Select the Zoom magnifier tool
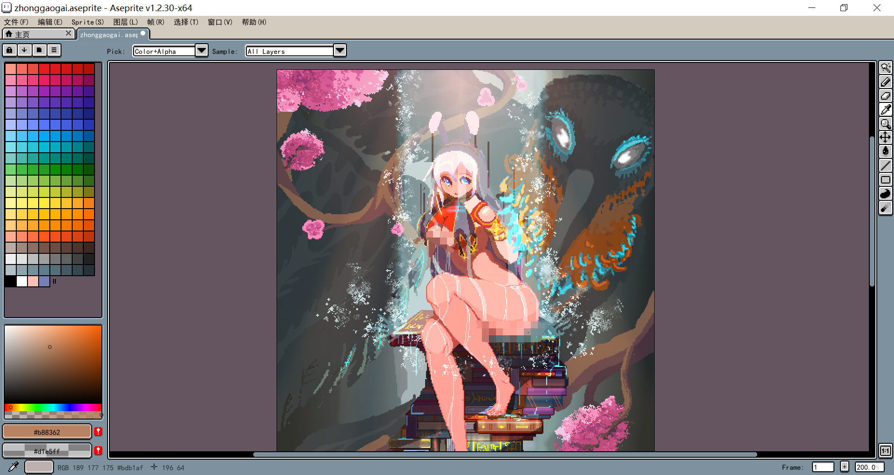The width and height of the screenshot is (894, 475). tap(885, 124)
